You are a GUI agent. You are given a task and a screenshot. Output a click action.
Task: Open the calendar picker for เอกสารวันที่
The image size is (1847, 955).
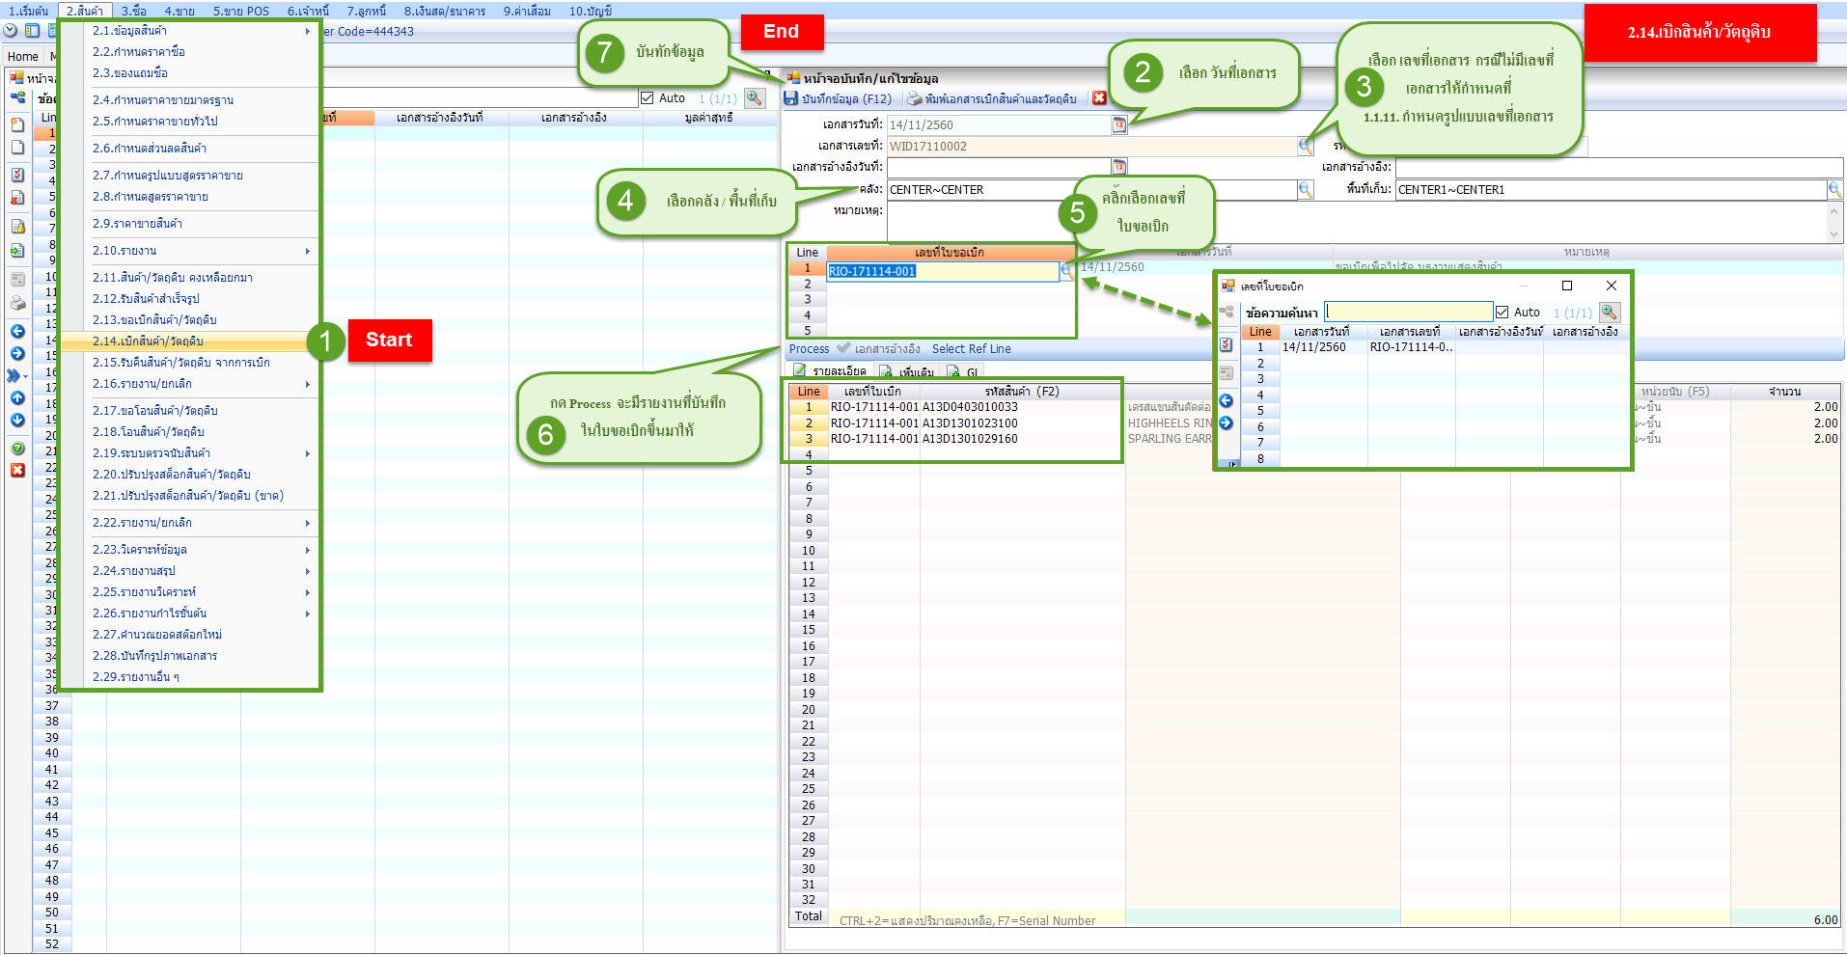[1118, 124]
